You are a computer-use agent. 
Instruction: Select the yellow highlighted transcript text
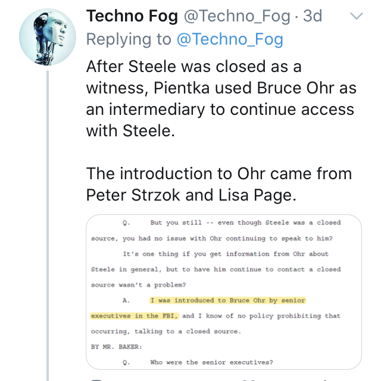pos(198,308)
